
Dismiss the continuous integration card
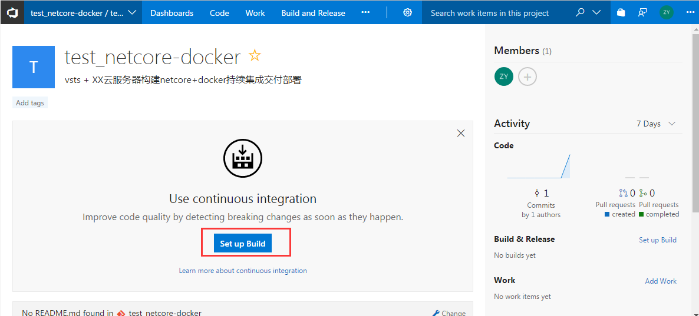pos(461,133)
